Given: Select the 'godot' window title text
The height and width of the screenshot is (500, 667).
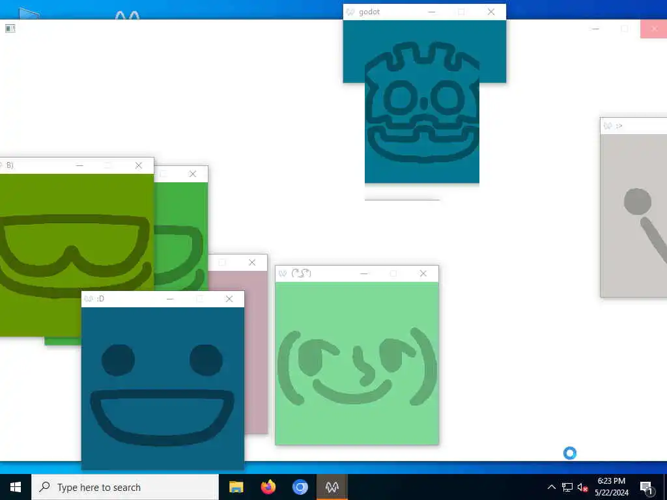Looking at the screenshot, I should (369, 12).
